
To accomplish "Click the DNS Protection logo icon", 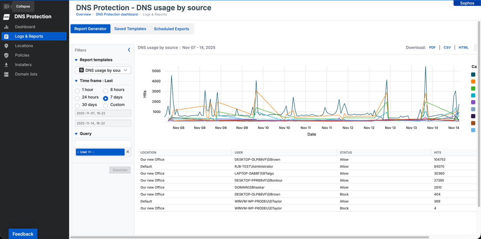I will point(6,16).
